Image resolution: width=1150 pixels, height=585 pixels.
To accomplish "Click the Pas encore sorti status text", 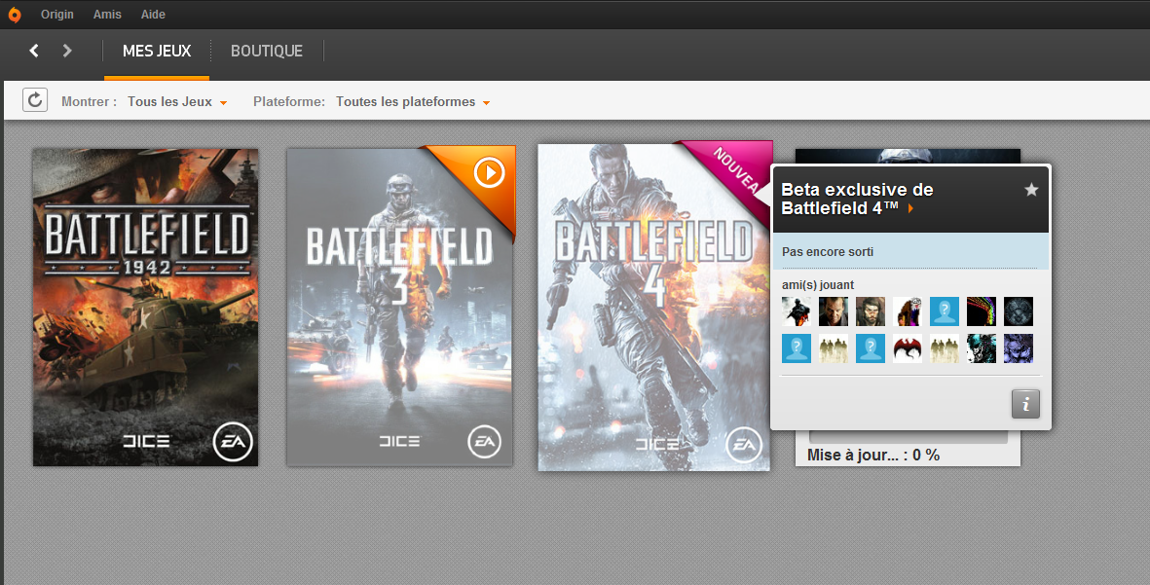I will [828, 251].
